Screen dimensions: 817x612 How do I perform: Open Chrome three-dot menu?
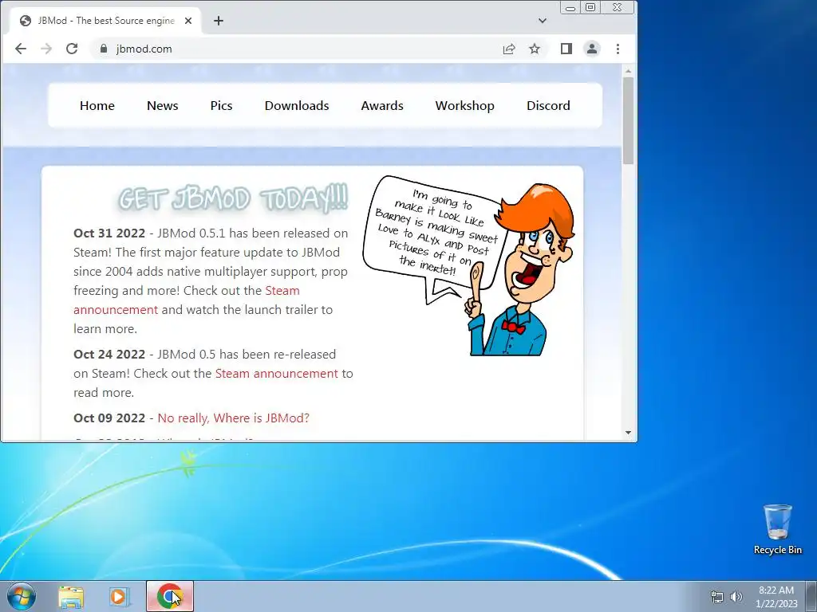(x=618, y=49)
